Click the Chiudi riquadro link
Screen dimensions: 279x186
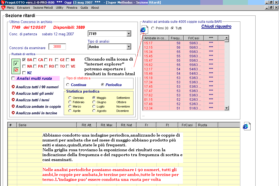(x=216, y=26)
